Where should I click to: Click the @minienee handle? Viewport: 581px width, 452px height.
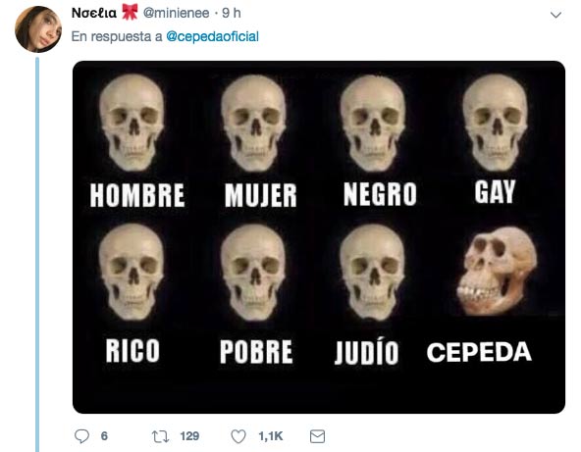pos(176,13)
